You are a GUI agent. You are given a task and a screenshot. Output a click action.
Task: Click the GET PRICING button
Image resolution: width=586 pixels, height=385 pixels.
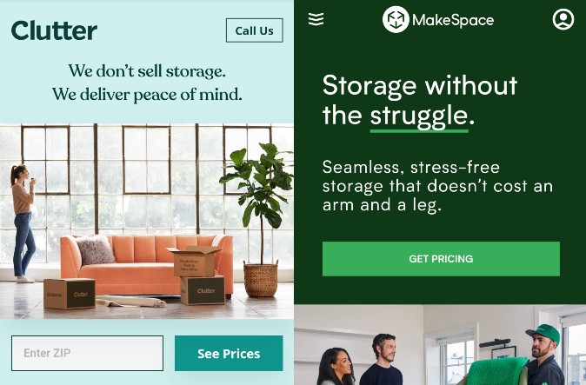coord(441,259)
